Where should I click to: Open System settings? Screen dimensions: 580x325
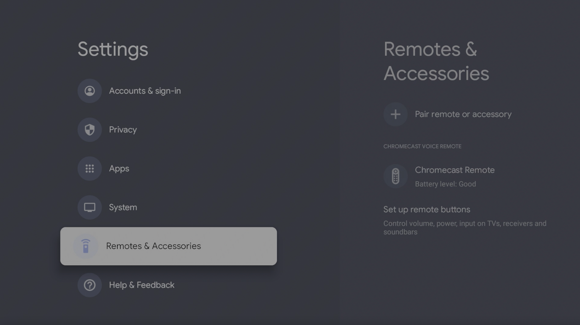(x=123, y=207)
